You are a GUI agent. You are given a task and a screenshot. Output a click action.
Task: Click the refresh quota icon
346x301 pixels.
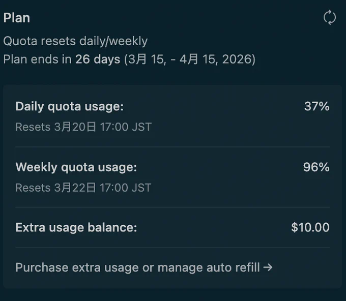330,17
